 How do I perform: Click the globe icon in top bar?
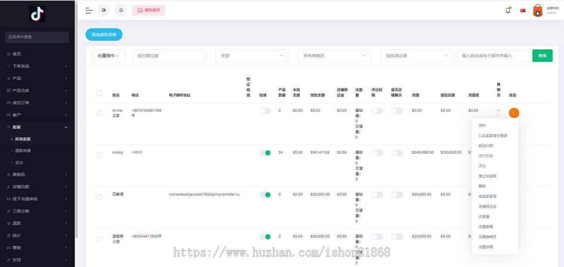[x=103, y=10]
